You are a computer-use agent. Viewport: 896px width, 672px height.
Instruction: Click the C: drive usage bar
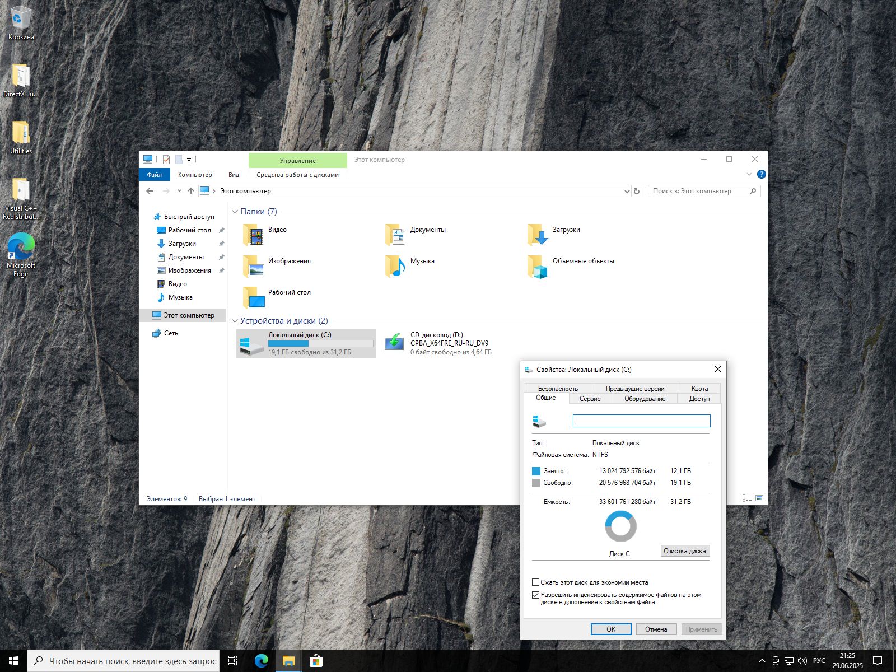coord(321,343)
